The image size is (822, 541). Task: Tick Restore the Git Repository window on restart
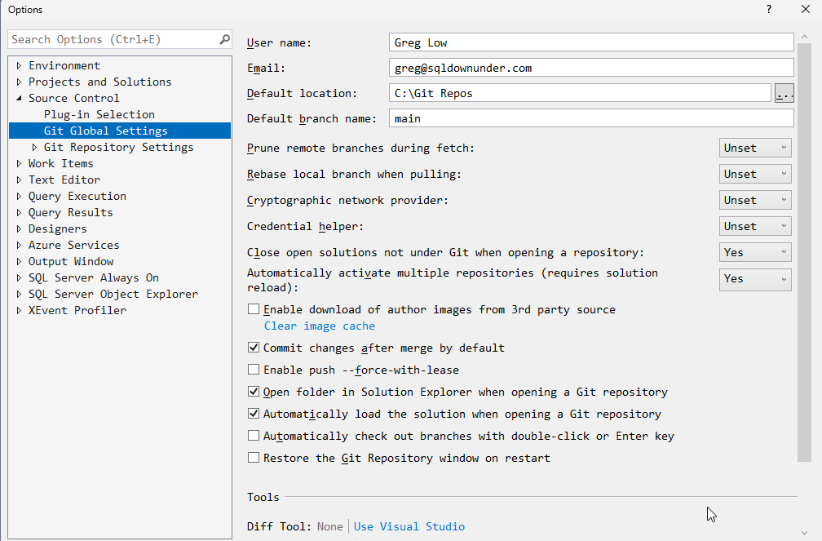254,458
